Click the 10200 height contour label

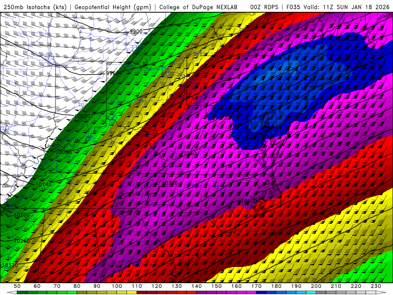pos(22,215)
